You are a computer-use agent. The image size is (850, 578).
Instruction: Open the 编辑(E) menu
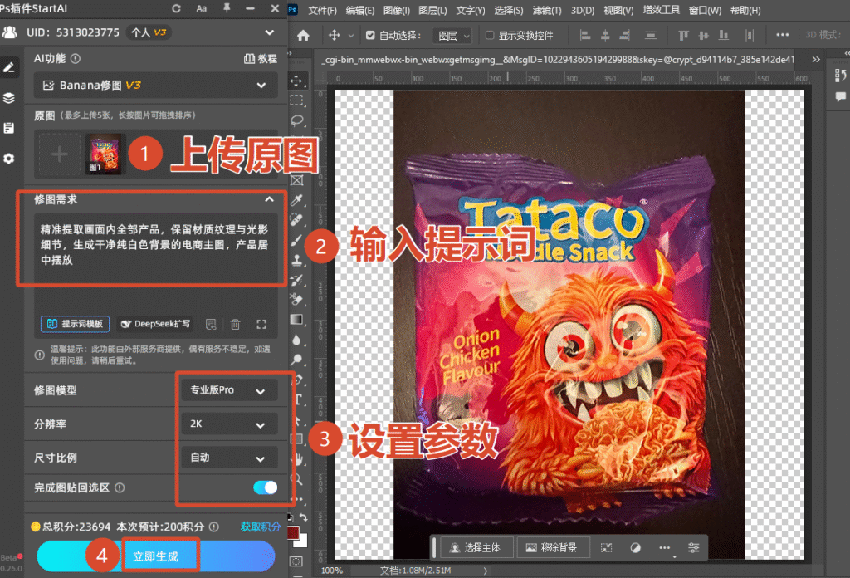tap(360, 10)
